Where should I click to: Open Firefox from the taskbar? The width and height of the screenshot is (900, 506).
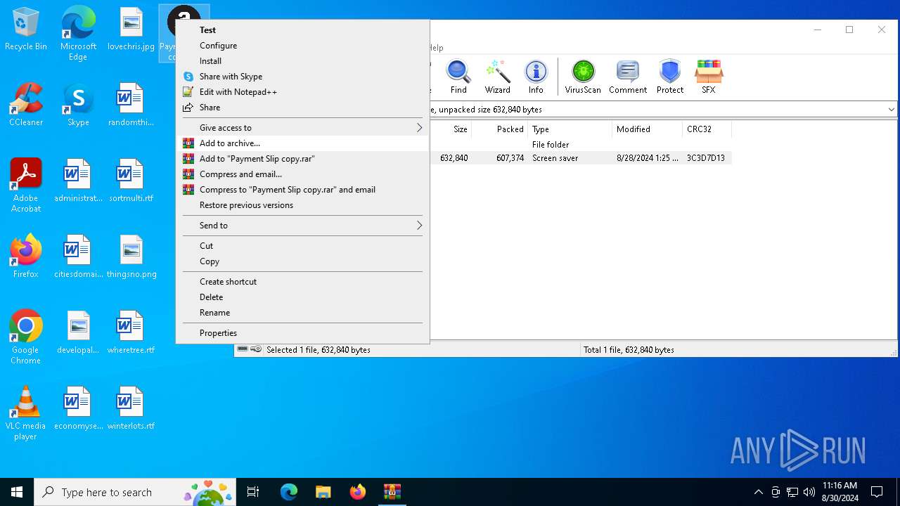(358, 492)
